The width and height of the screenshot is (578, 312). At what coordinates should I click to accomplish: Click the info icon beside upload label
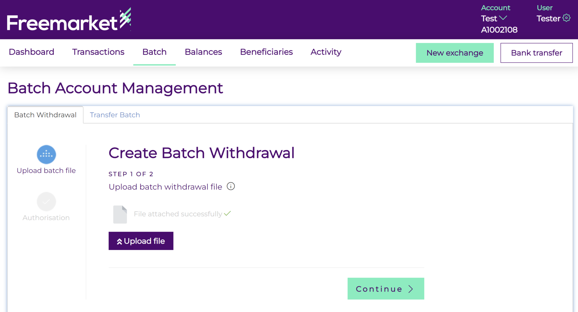pos(231,186)
